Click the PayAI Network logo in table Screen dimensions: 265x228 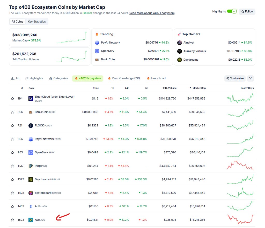(x=31, y=139)
